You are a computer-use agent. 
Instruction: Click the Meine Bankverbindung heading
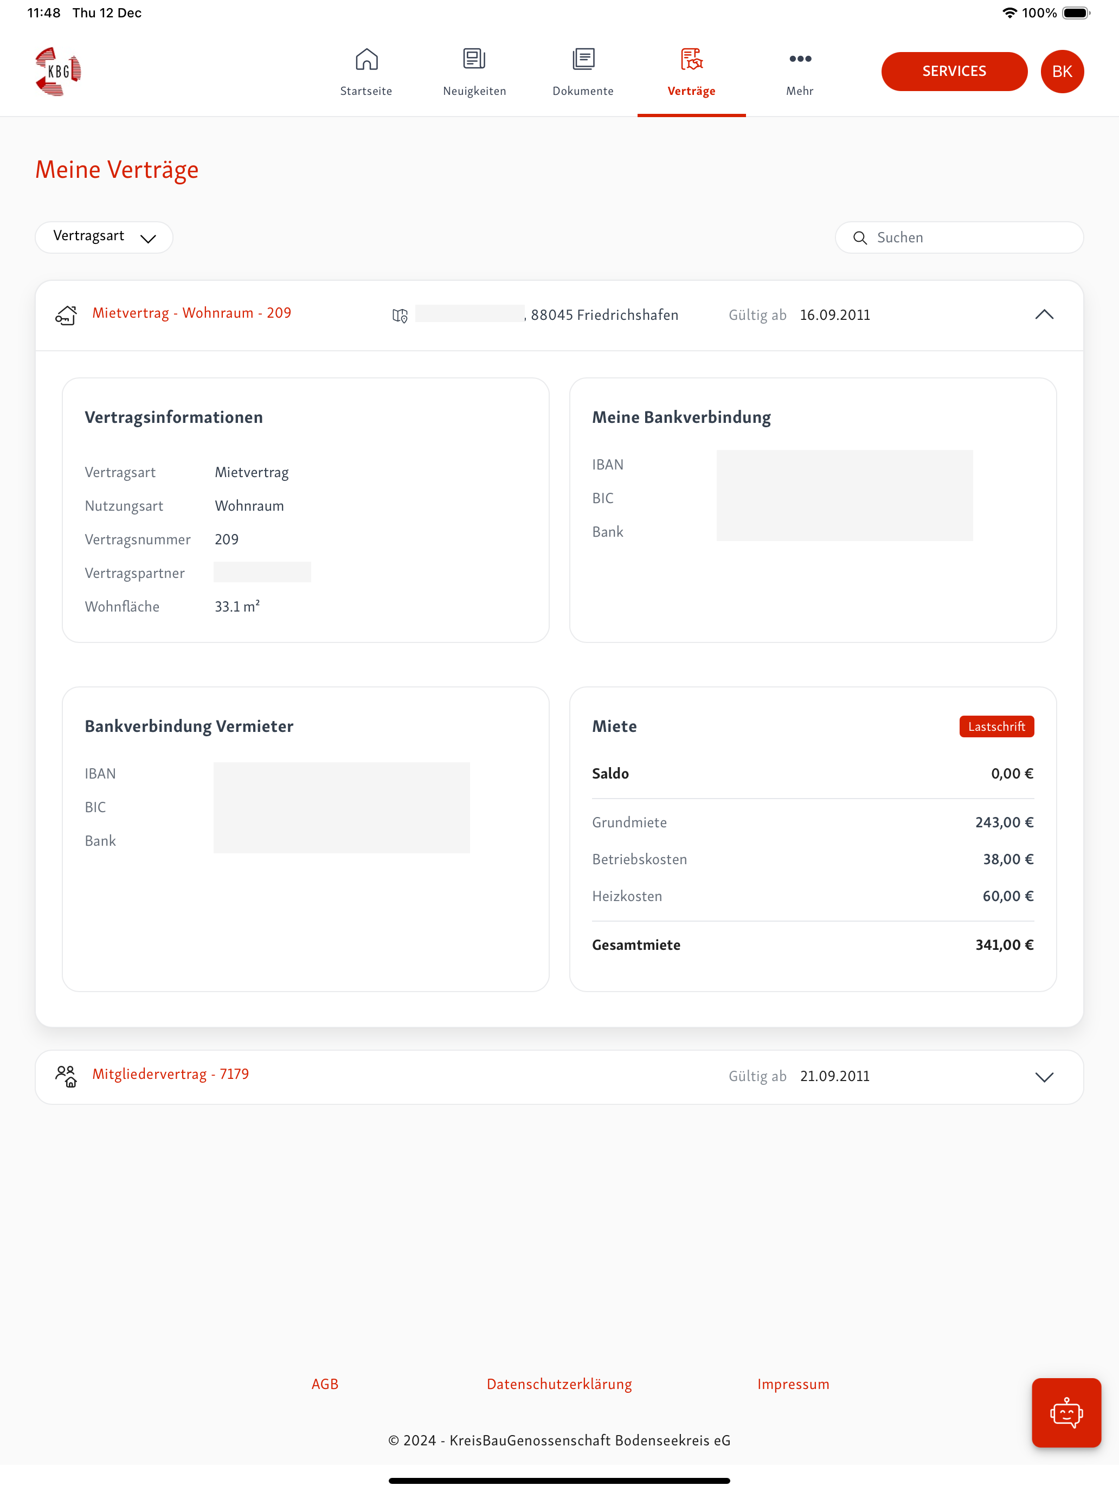point(681,417)
